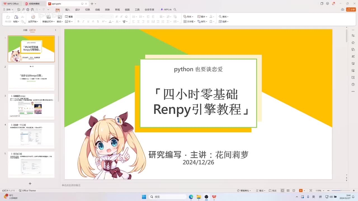This screenshot has height=201, width=358.
Task: Open the 工具 ribbon tab
Action: (x=137, y=9)
